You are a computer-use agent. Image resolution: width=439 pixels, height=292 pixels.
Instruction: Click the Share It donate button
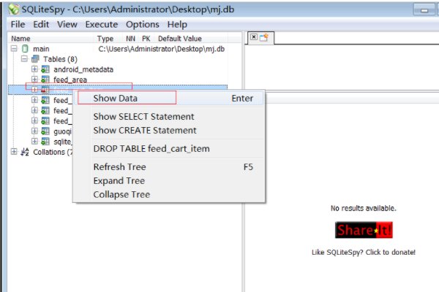363,231
